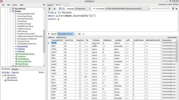179x100 pixels.
Task: Click the Customers relation icon
Action: [16, 56]
